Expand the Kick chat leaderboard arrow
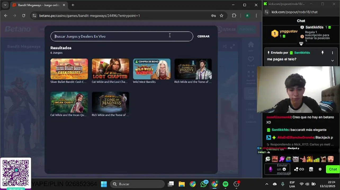Image resolution: width=340 pixels, height=190 pixels. [x=301, y=44]
